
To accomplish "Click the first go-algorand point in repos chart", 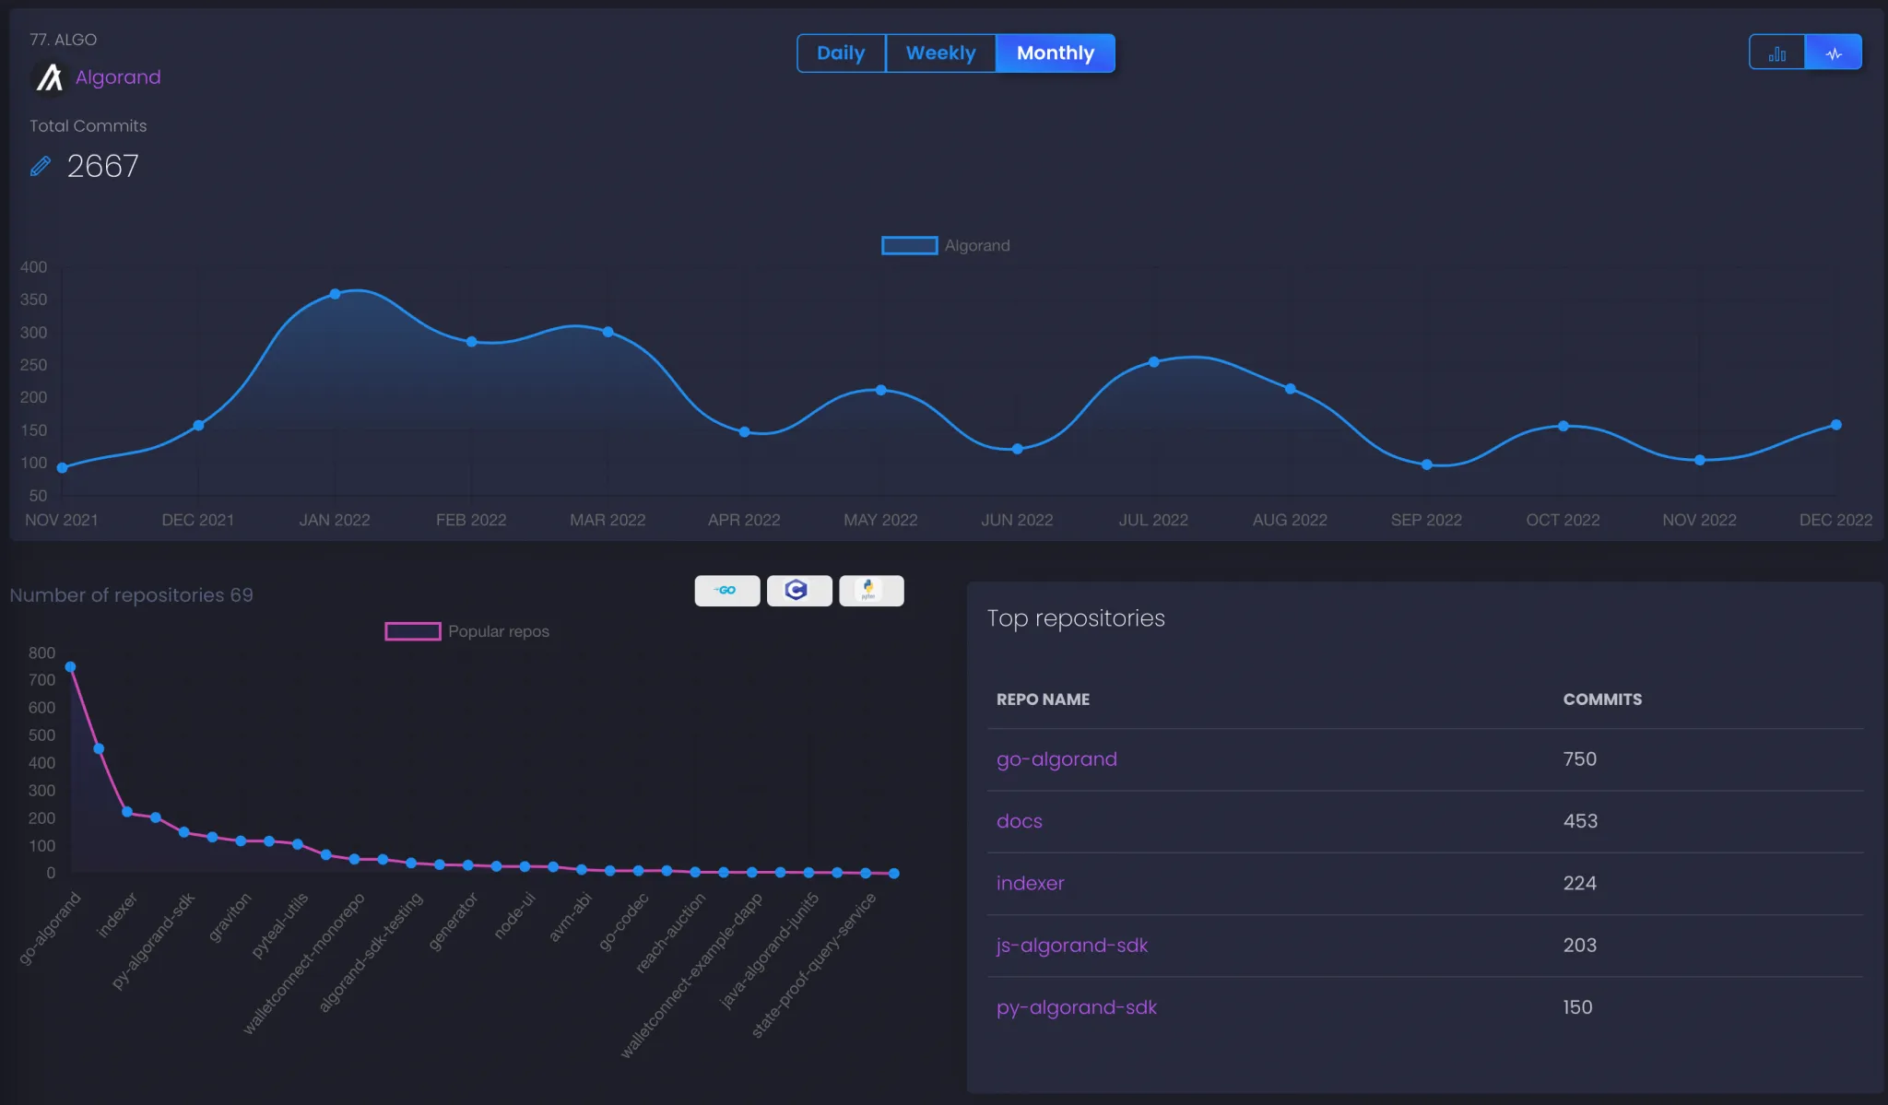I will pos(70,666).
